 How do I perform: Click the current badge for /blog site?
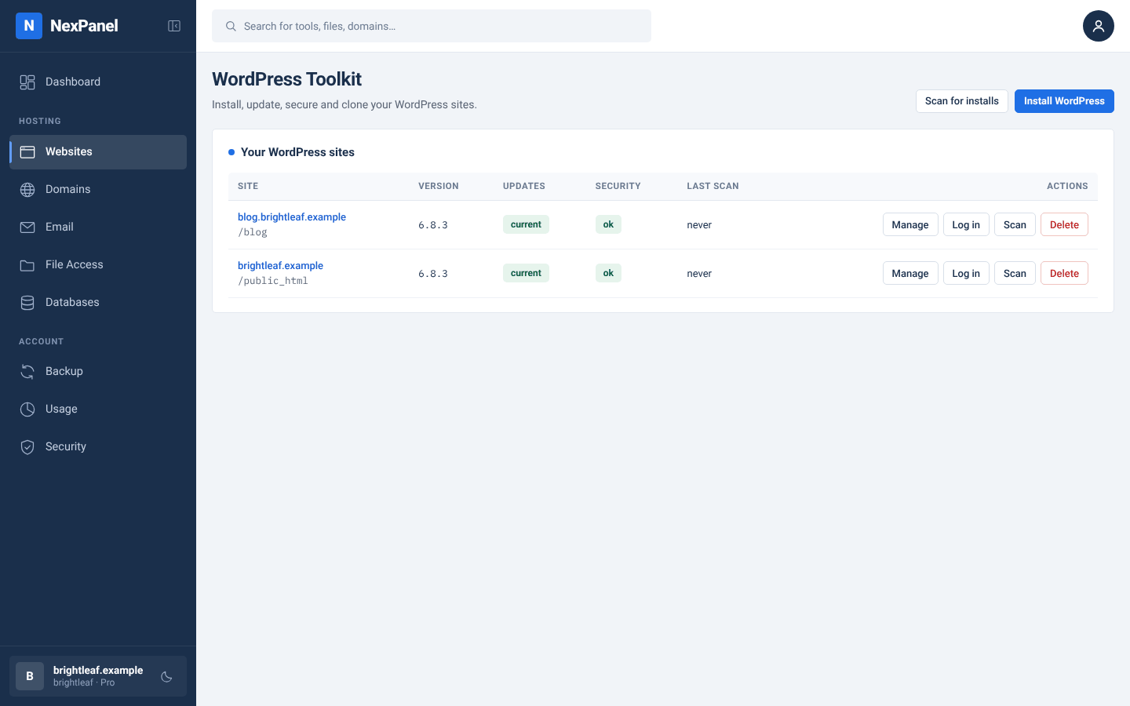(526, 224)
